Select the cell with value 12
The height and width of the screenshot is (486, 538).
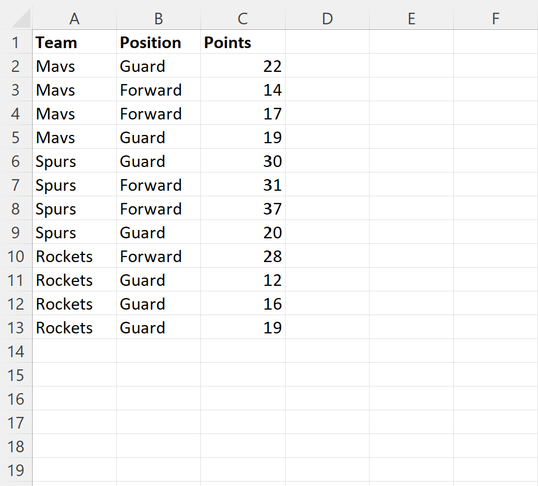[242, 280]
